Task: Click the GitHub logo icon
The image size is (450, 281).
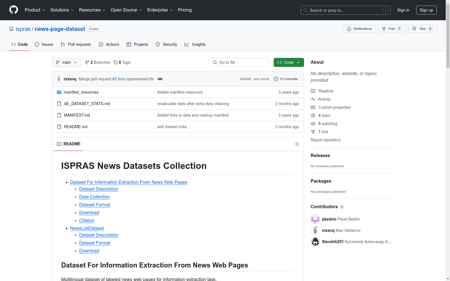Action: tap(13, 10)
